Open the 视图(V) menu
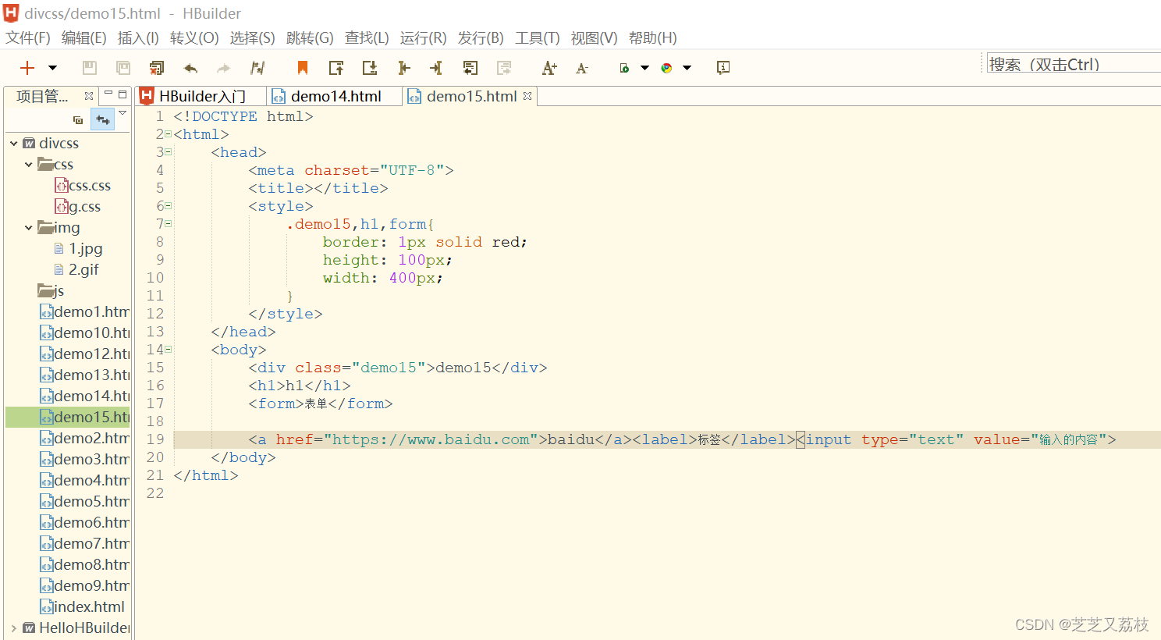 pyautogui.click(x=595, y=38)
